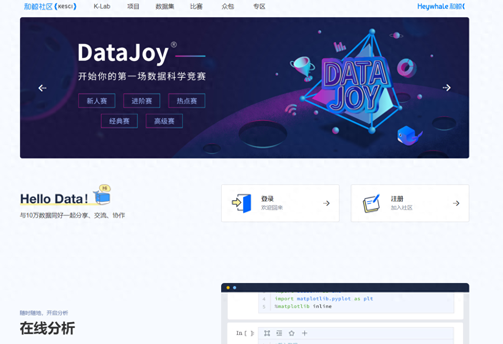The height and width of the screenshot is (344, 503).
Task: Click the 注册 notepad pencil icon
Action: tap(371, 203)
